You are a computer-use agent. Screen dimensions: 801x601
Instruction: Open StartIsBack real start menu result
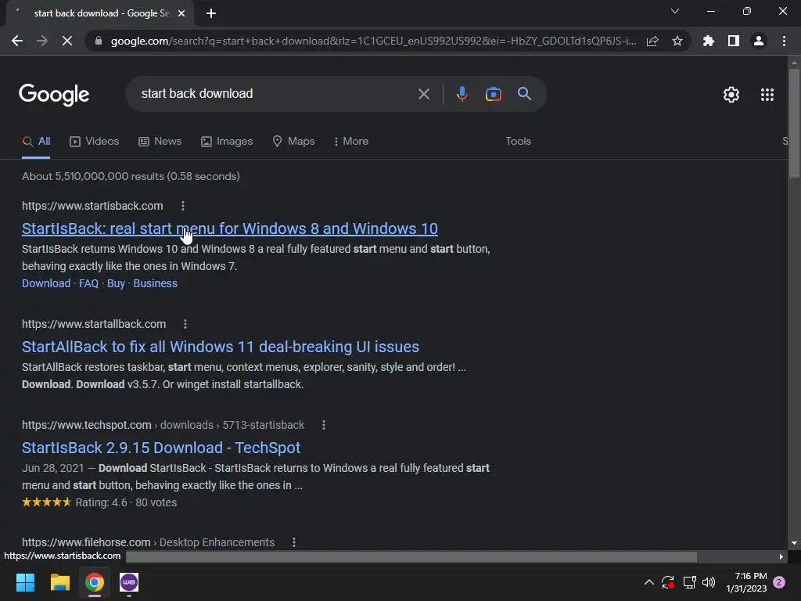tap(230, 229)
